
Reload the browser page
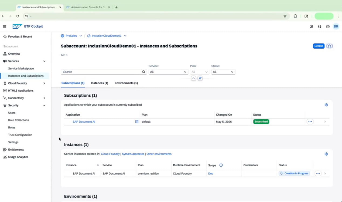click(x=18, y=16)
